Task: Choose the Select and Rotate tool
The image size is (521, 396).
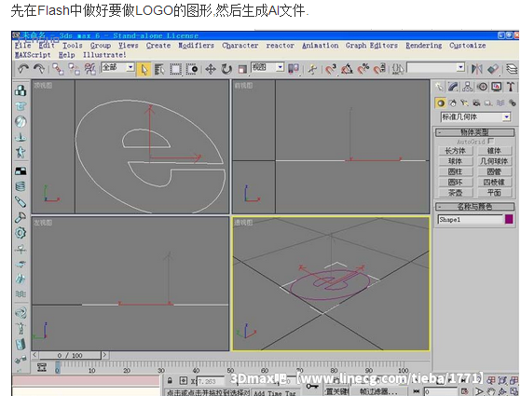Action: click(226, 69)
